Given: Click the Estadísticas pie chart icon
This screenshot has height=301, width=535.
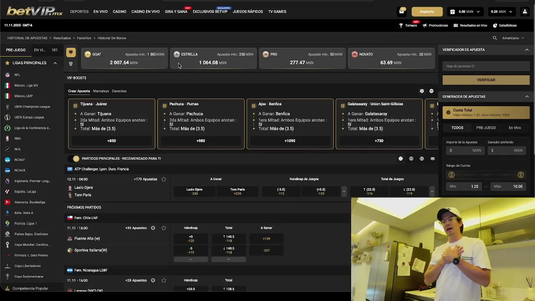Looking at the screenshot, I should [x=495, y=26].
